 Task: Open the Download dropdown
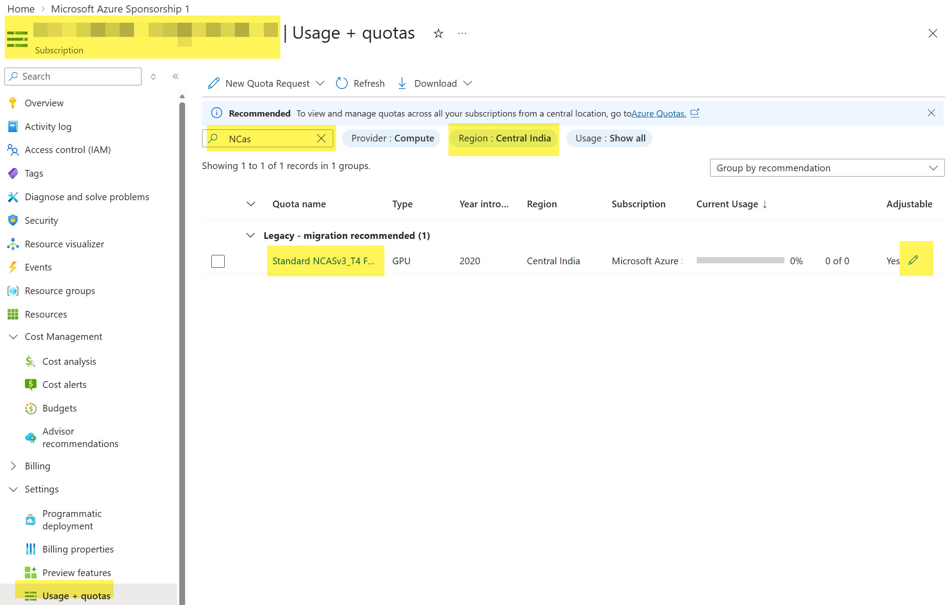point(434,83)
